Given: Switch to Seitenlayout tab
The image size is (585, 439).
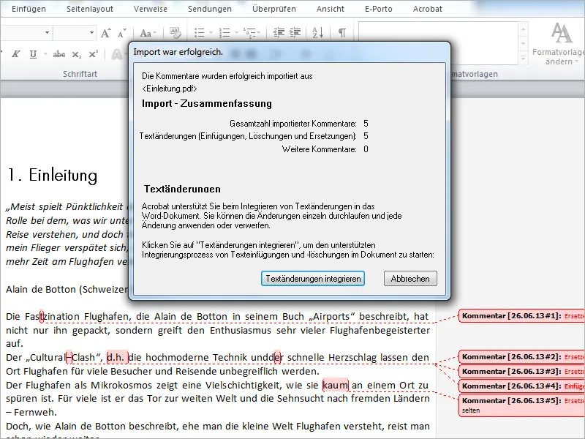Looking at the screenshot, I should [x=89, y=9].
